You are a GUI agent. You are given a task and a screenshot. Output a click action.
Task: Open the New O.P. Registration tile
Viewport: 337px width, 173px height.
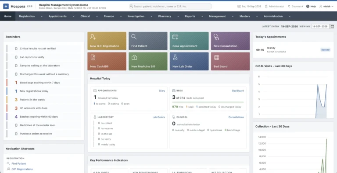coord(107,41)
